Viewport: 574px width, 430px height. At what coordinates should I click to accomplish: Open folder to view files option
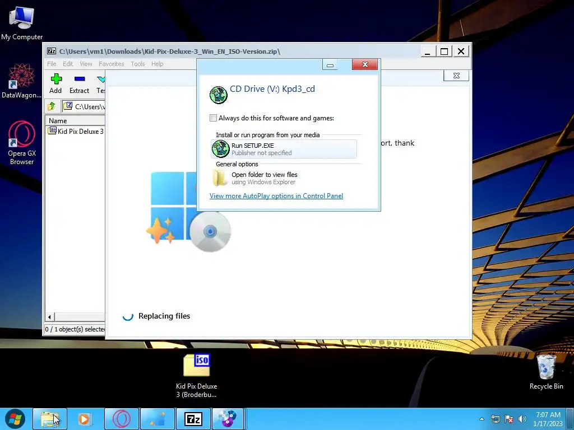[284, 178]
